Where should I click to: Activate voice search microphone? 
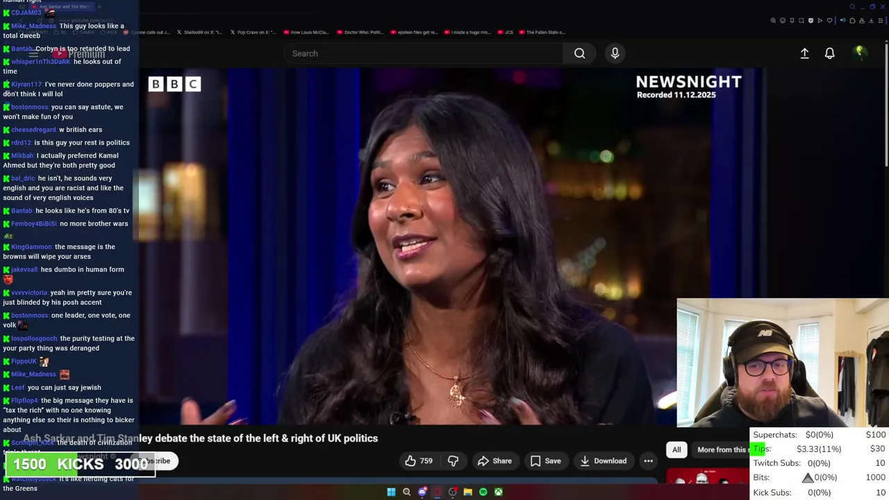point(615,53)
